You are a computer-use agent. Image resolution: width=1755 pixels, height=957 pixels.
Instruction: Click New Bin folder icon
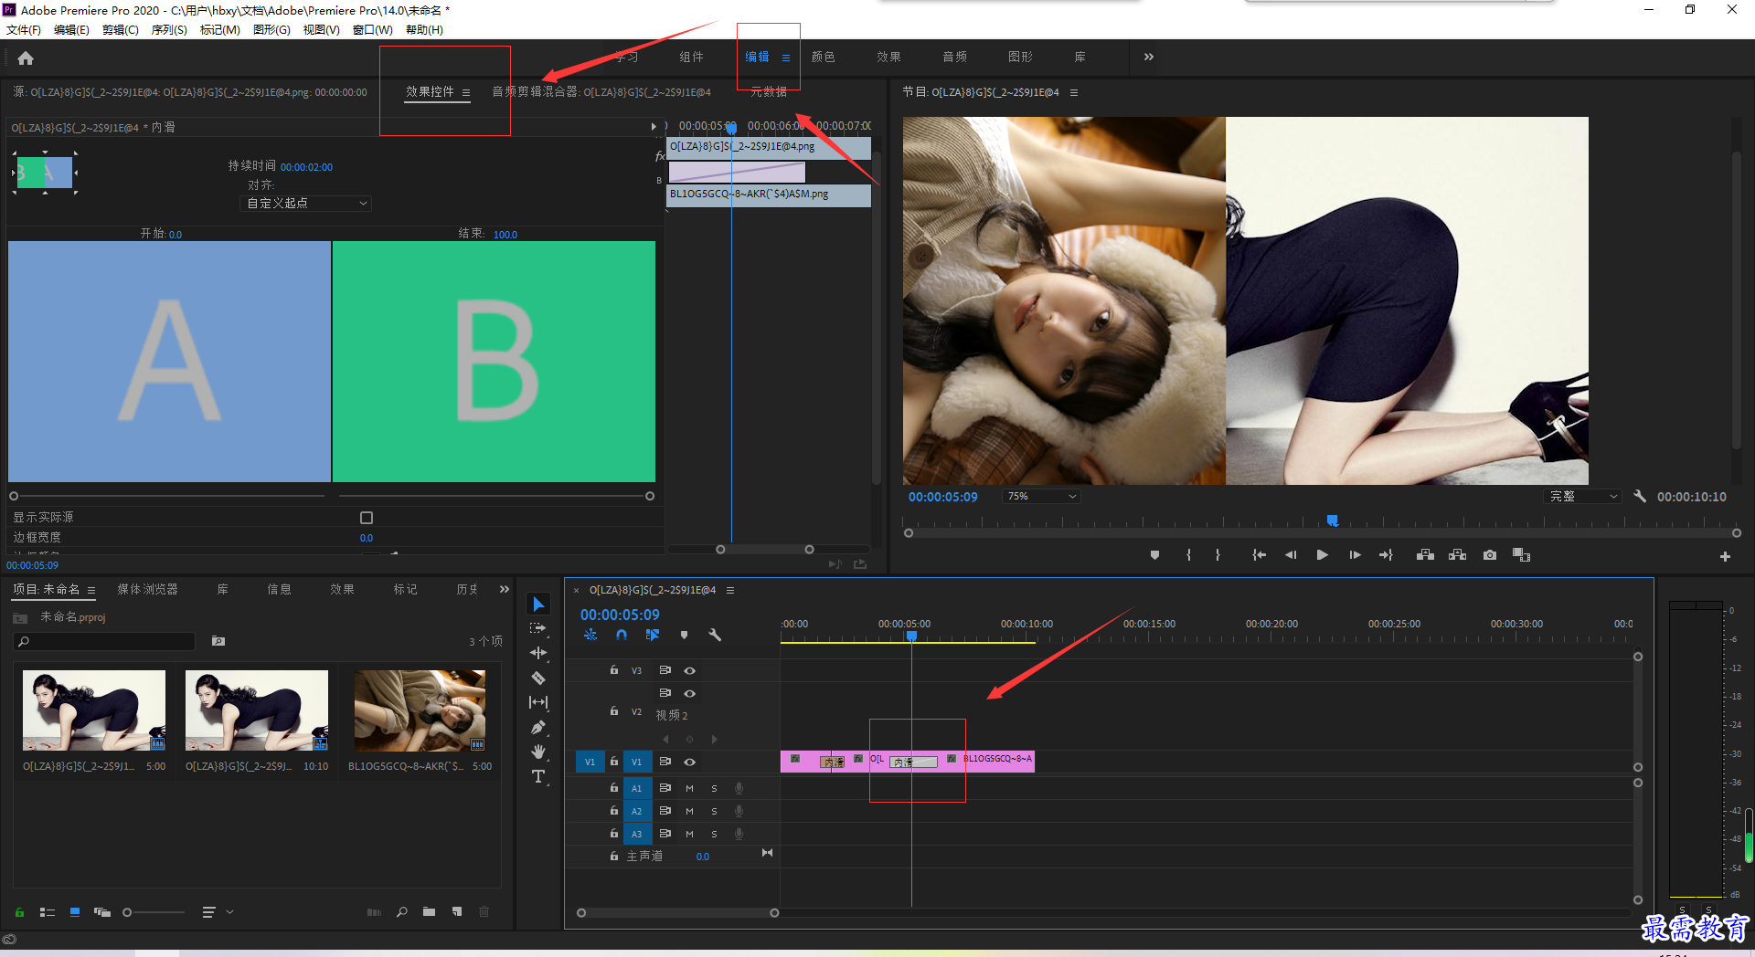point(429,912)
